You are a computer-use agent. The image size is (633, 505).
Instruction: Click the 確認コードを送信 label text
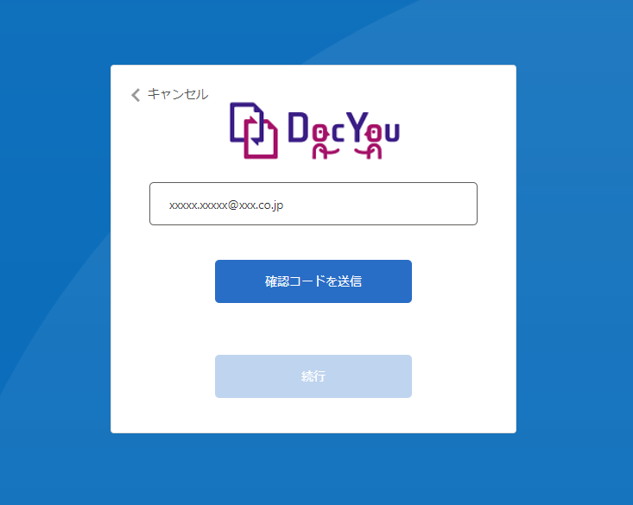[313, 281]
